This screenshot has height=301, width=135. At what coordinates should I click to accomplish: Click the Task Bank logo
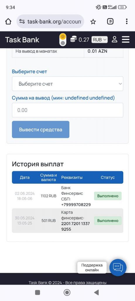click(x=22, y=40)
